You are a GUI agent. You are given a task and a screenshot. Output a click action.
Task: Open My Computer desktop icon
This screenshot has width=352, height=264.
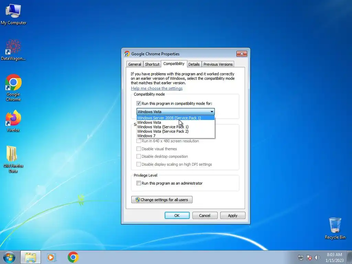[x=13, y=14]
